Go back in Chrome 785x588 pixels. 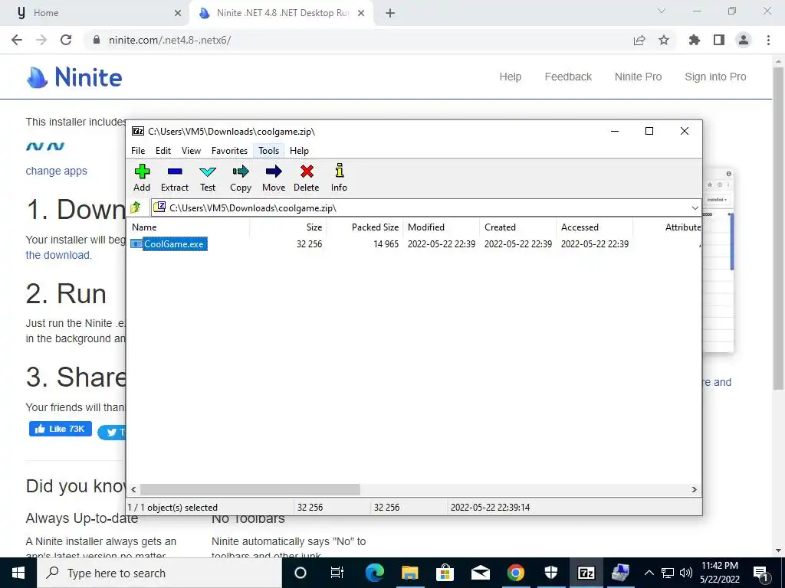17,40
